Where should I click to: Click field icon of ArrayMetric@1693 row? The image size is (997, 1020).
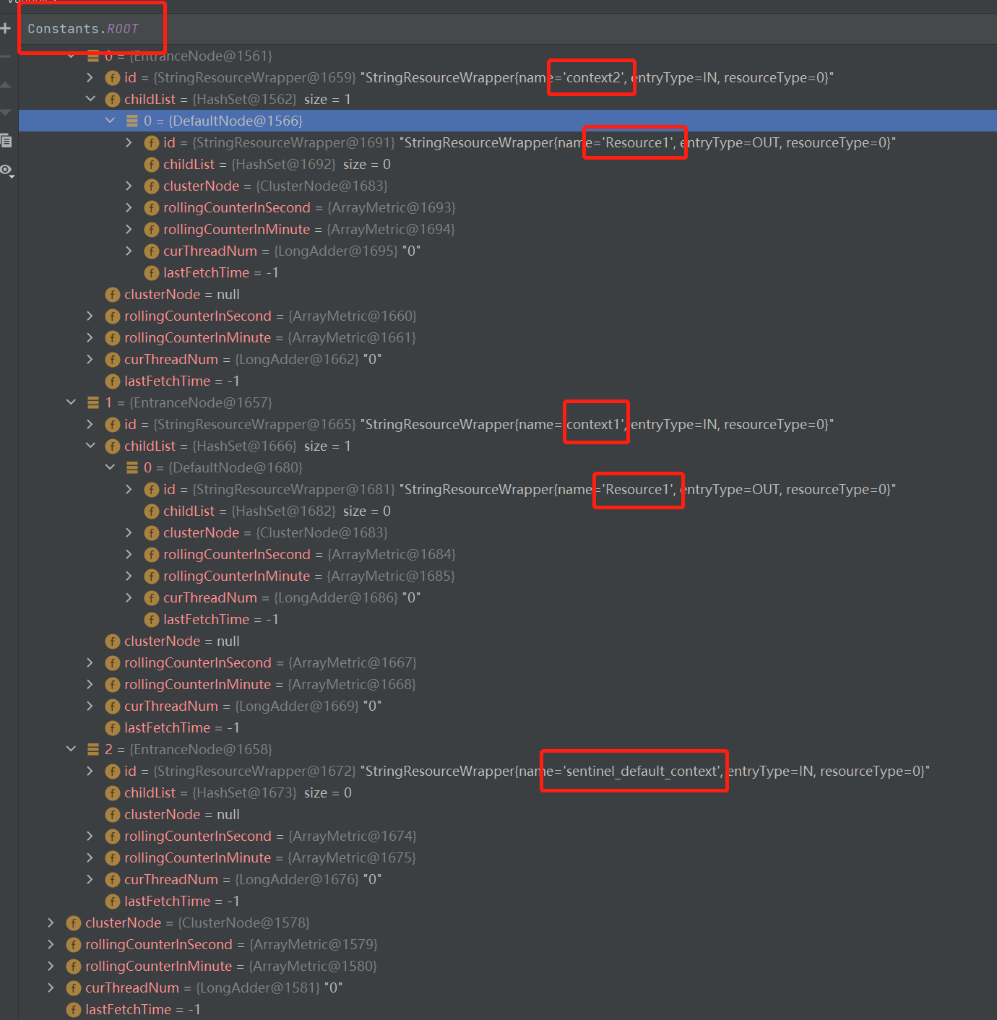(x=152, y=208)
